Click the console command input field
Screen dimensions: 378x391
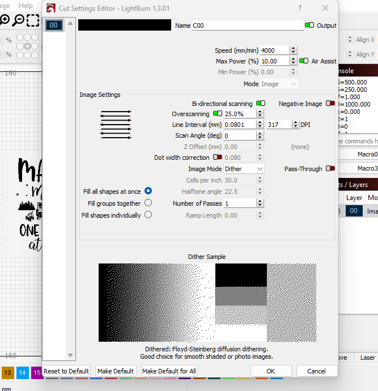click(358, 141)
